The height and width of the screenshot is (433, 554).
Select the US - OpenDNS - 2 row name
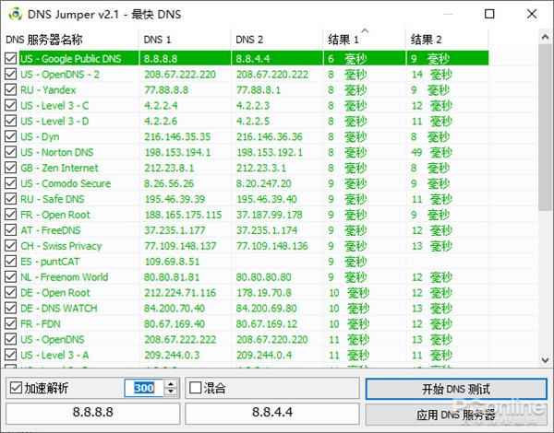[x=60, y=75]
